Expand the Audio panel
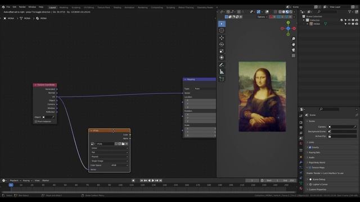This screenshot has height=202, width=360. coord(312,158)
